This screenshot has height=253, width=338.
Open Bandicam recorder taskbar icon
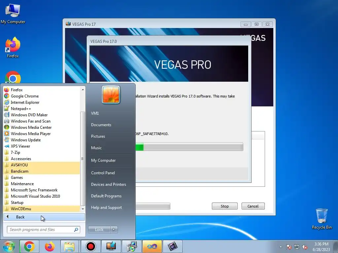coord(90,246)
